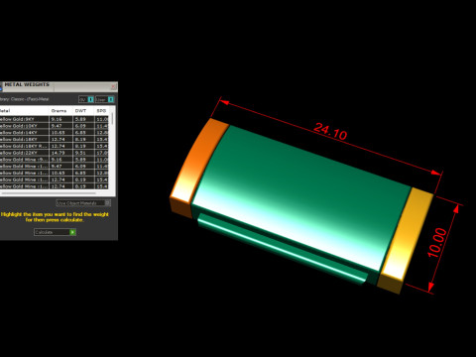Select the yellow end cap of the model
This screenshot has height=357, width=476.
click(406, 240)
